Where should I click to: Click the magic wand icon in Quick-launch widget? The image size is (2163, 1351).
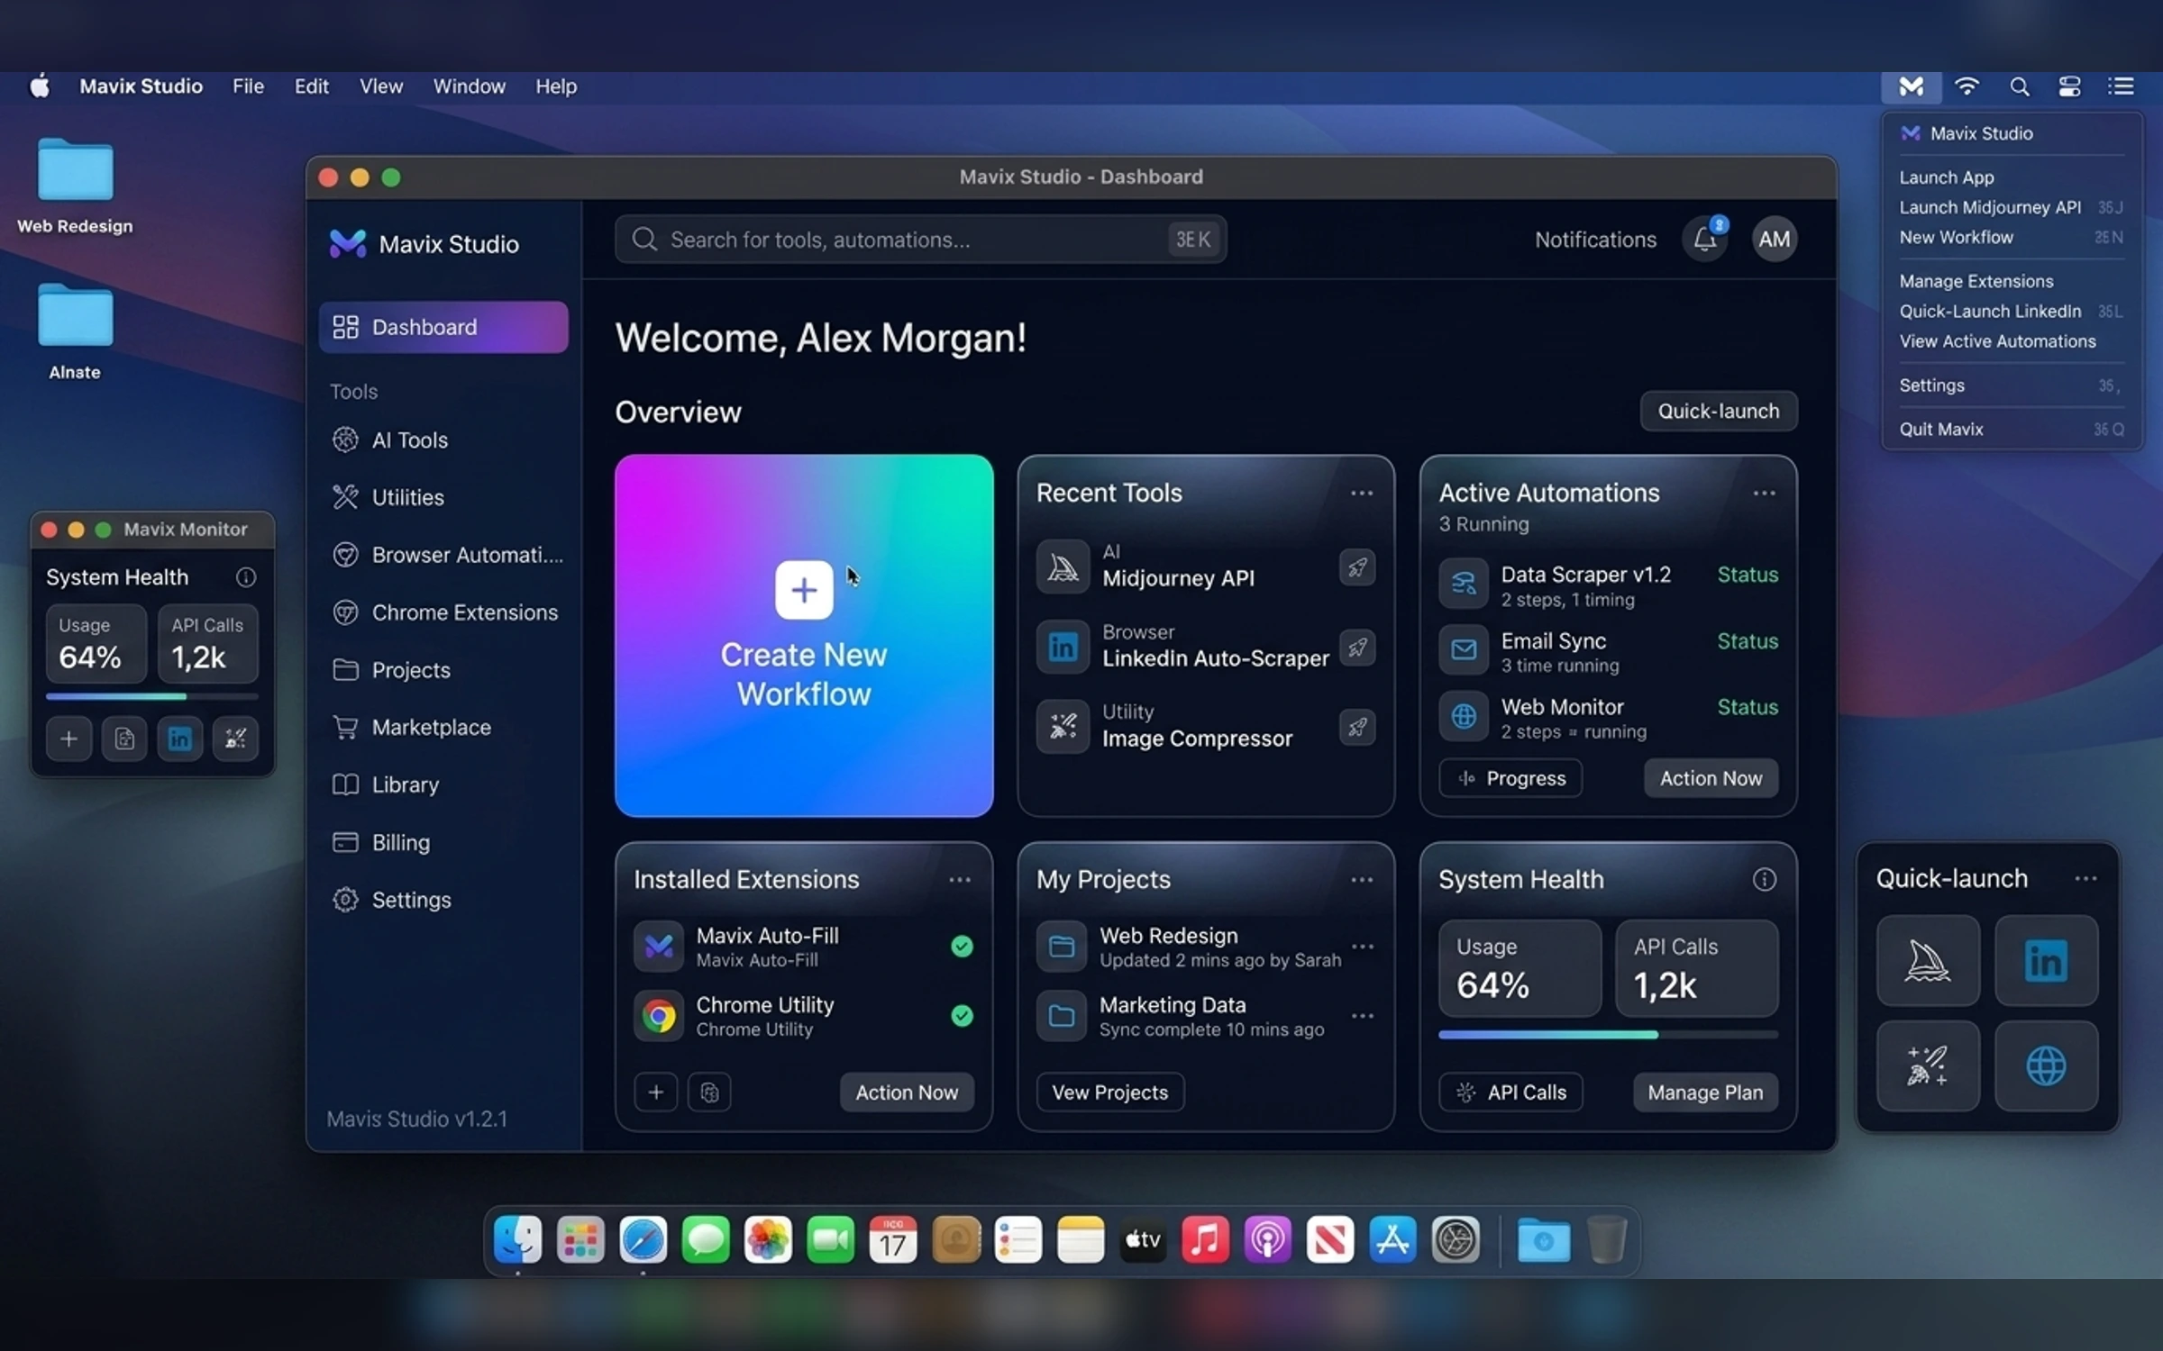pos(1928,1066)
